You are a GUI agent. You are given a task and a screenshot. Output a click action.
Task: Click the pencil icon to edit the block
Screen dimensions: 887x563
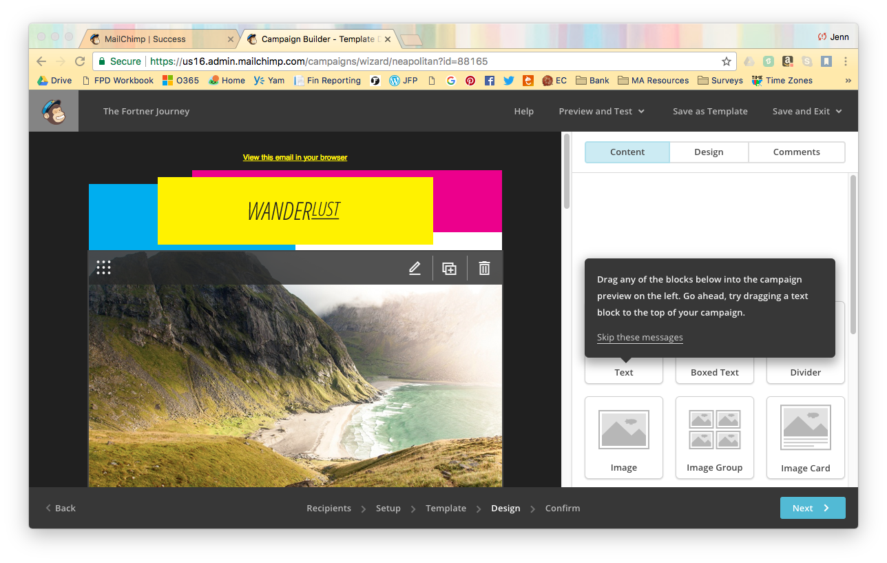tap(415, 267)
